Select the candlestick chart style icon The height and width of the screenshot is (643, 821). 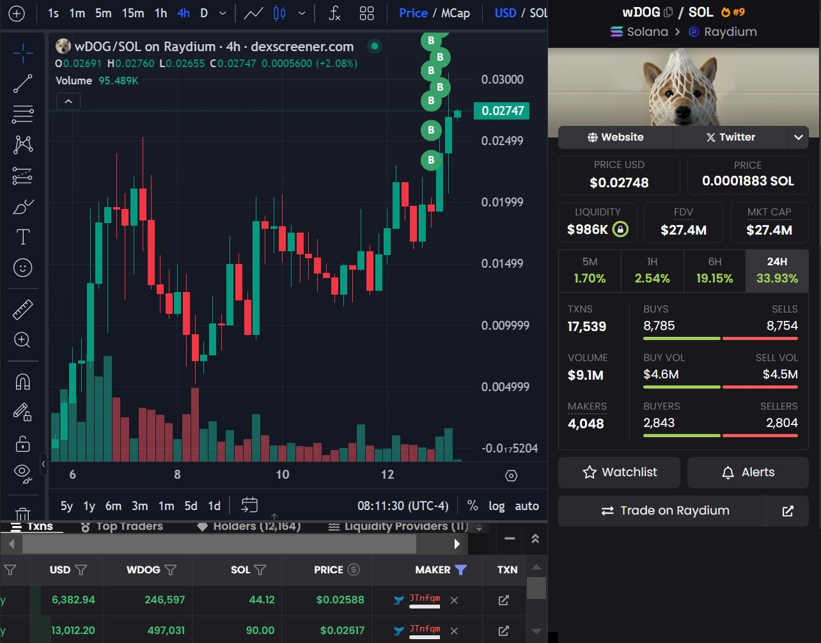[x=279, y=13]
